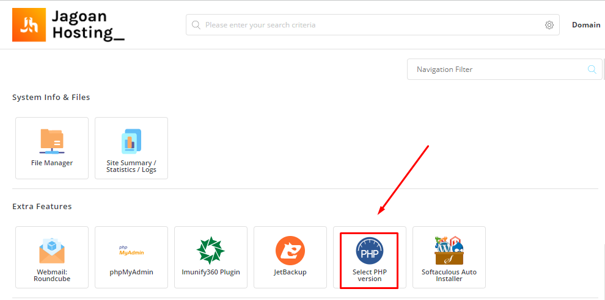Open the Imunify360 Plugin icon
This screenshot has height=300, width=605.
[211, 251]
